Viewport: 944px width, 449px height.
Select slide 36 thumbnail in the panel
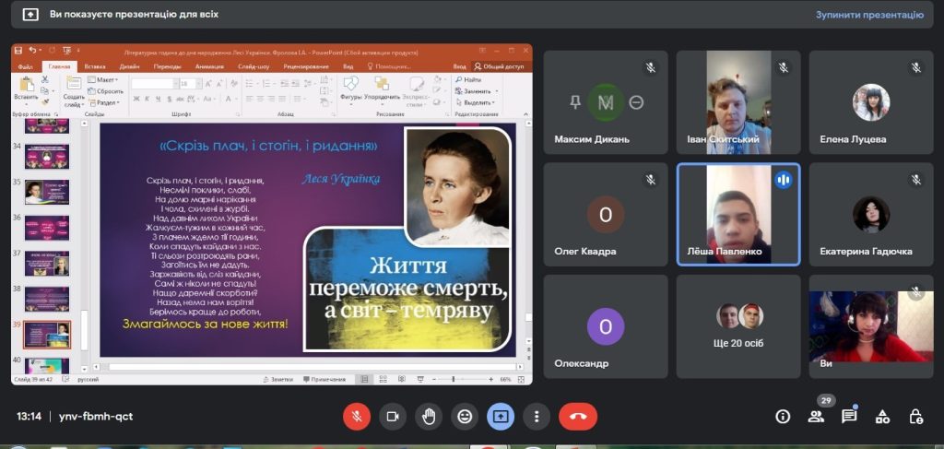46,226
